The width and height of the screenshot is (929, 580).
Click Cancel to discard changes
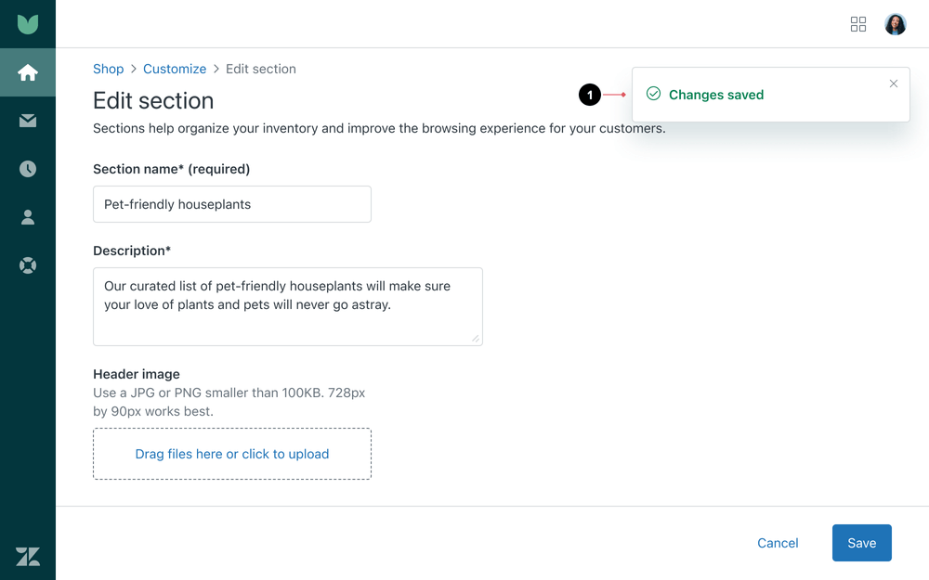(x=778, y=543)
